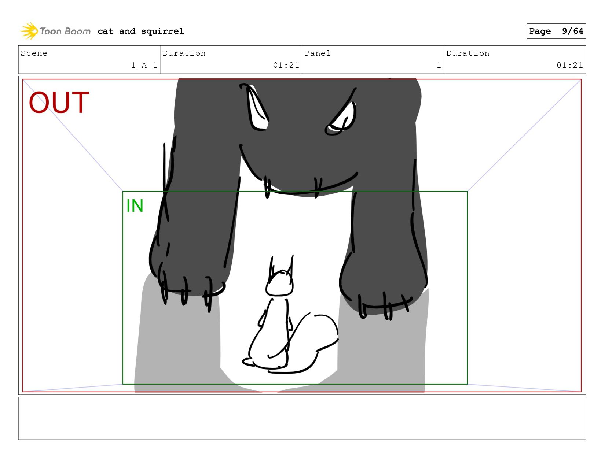Click the empty notes box below panel

(302, 418)
